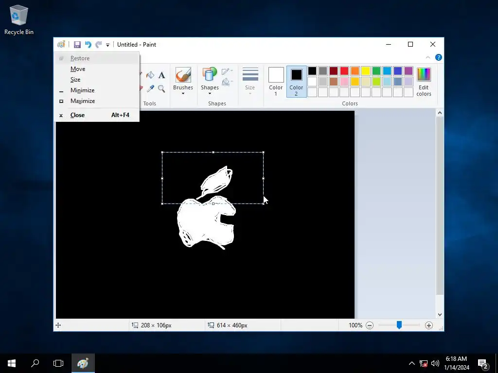Choose Maximize from the system menu

[x=97, y=101]
